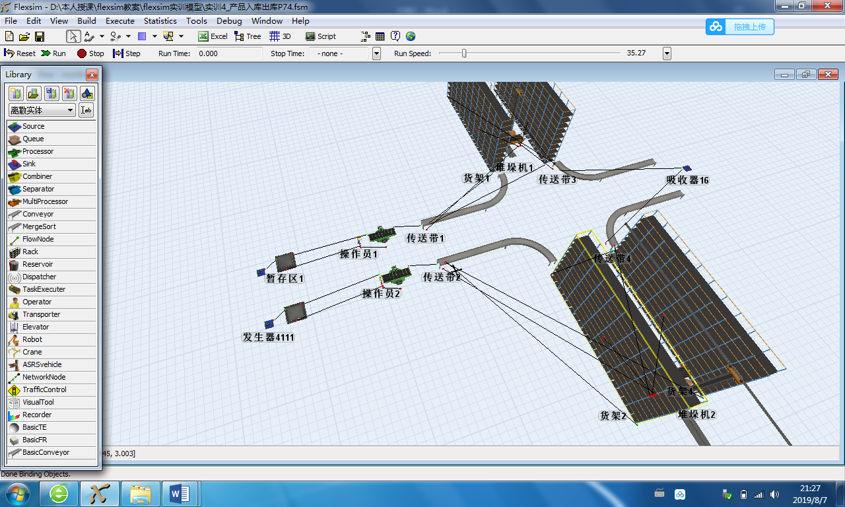Start simulation with Run button

click(x=53, y=53)
